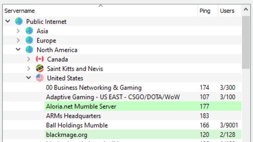253x142 pixels.
Task: Click the Asia globe icon
Action: (29, 31)
